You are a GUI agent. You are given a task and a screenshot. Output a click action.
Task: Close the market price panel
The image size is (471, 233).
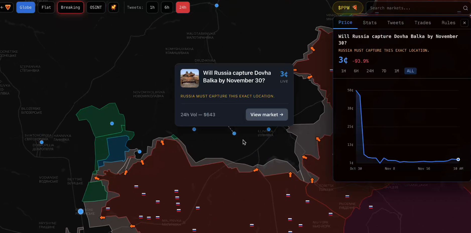(464, 23)
